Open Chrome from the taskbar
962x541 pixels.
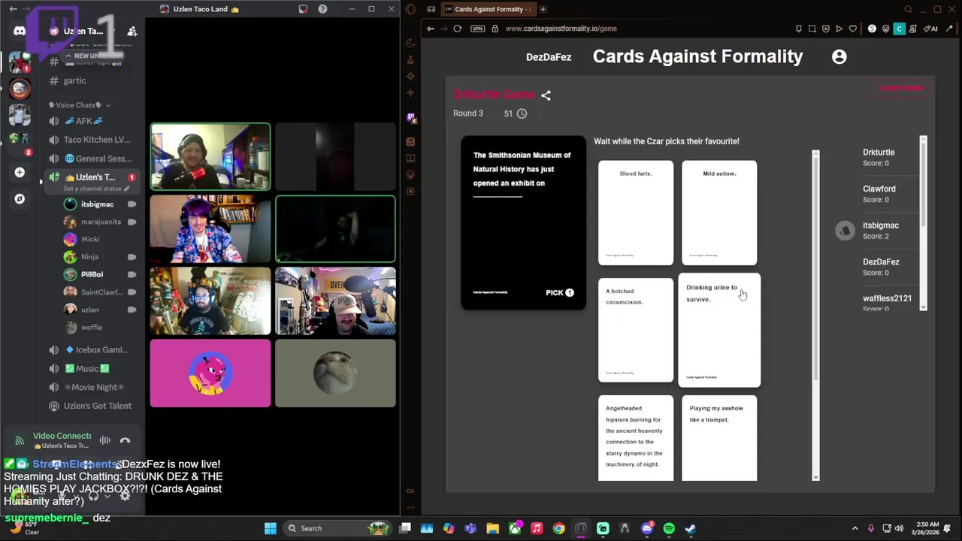point(558,528)
